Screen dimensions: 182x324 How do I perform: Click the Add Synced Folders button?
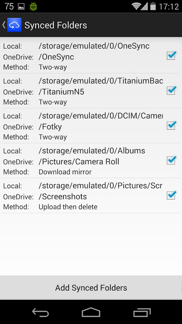point(91,287)
